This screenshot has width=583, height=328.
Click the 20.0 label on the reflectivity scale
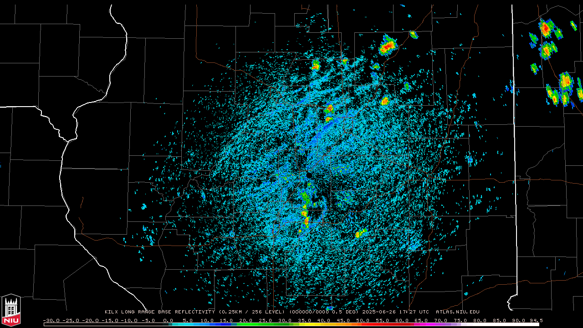(x=246, y=321)
